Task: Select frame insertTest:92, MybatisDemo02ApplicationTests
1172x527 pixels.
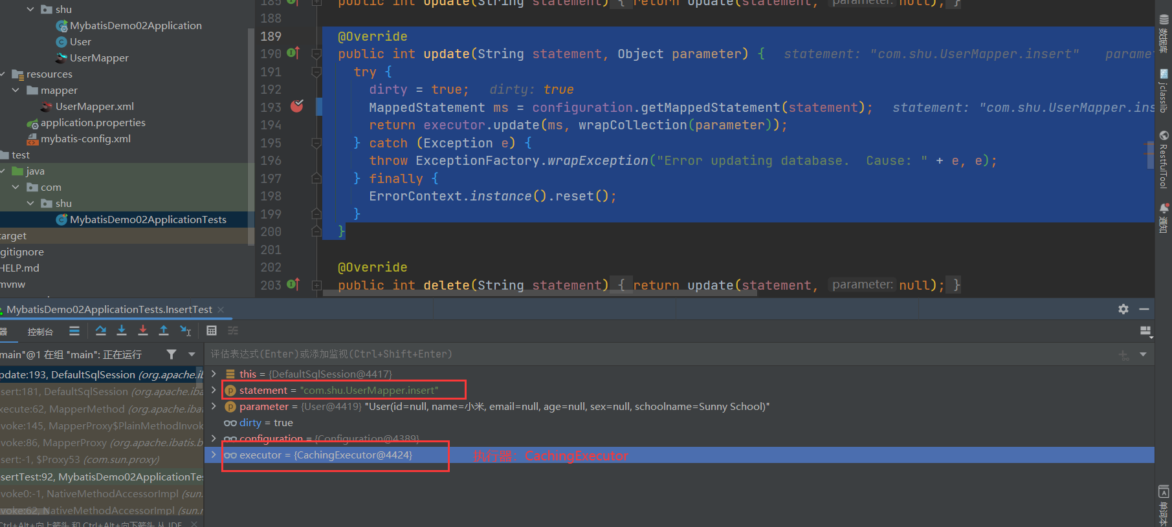Action: point(102,477)
